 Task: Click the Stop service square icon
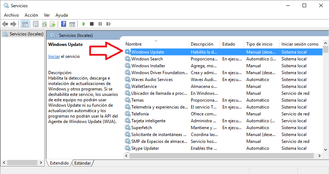point(92,24)
